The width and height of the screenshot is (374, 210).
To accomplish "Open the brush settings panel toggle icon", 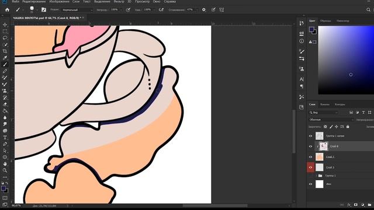I will [44, 10].
